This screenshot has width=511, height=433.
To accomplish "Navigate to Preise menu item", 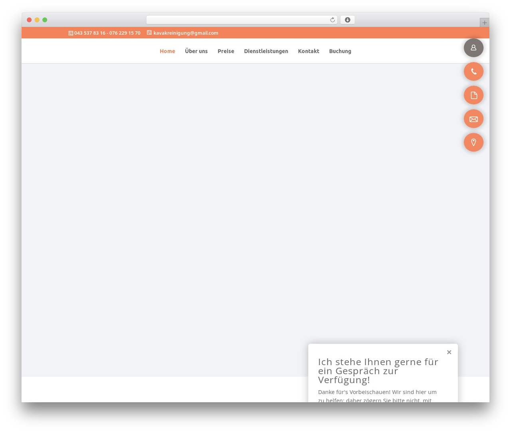I will (226, 51).
